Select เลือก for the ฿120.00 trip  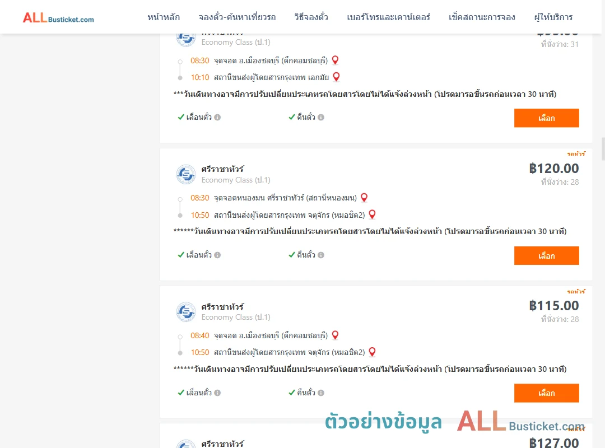click(546, 255)
